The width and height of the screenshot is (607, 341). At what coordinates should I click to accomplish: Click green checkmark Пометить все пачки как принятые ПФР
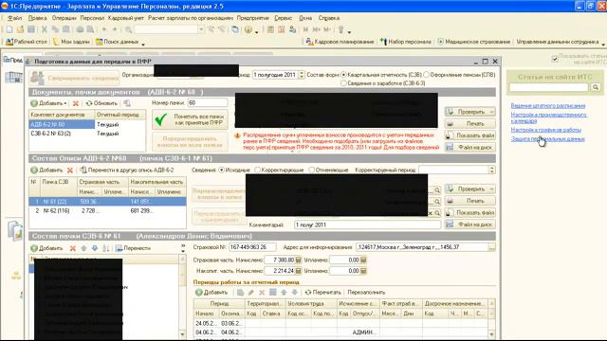tap(190, 119)
